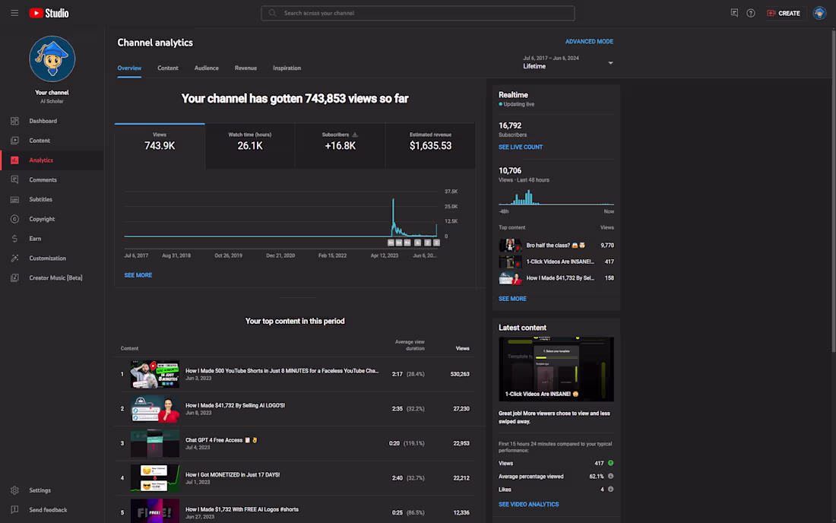This screenshot has width=836, height=523.
Task: Open the Subtitles section
Action: click(43, 199)
